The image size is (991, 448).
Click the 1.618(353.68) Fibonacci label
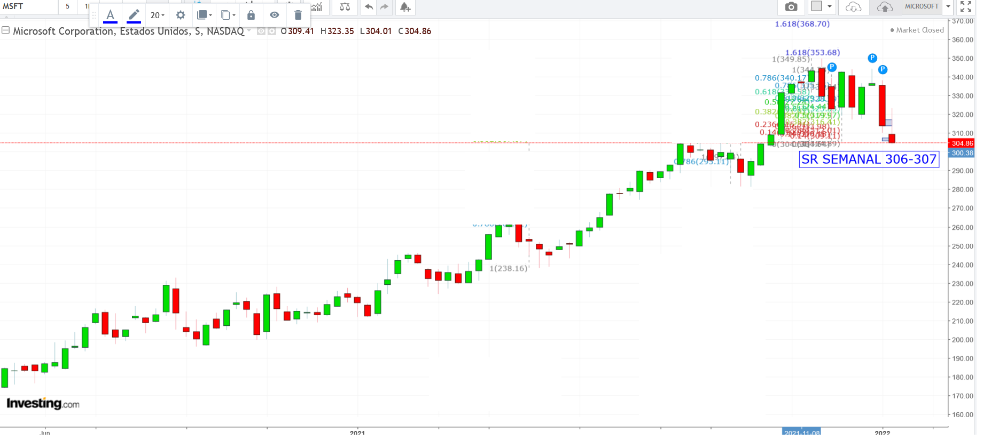tap(813, 52)
